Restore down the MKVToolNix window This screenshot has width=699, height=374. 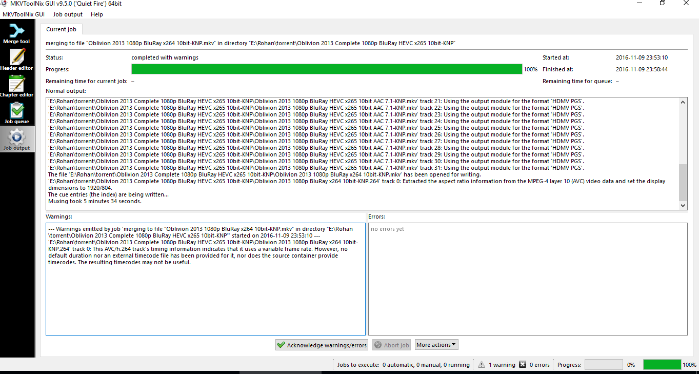pyautogui.click(x=663, y=3)
